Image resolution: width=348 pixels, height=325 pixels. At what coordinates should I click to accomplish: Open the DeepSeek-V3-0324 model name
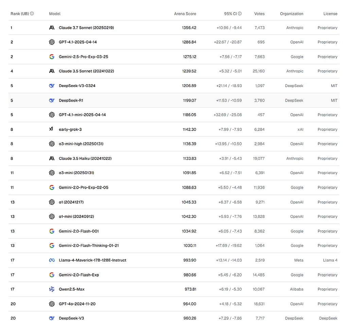coord(77,86)
